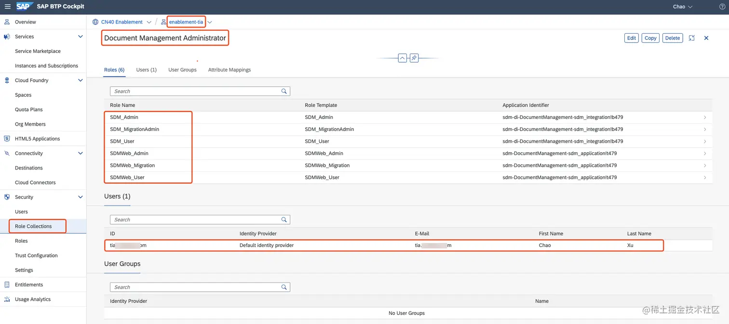729x324 pixels.
Task: Open Spaces in sidebar
Action: pyautogui.click(x=23, y=95)
